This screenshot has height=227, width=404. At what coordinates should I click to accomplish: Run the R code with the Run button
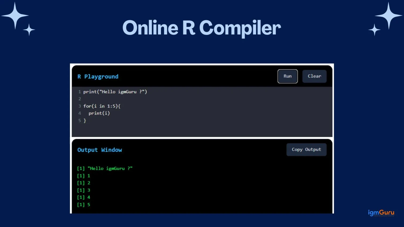(287, 76)
